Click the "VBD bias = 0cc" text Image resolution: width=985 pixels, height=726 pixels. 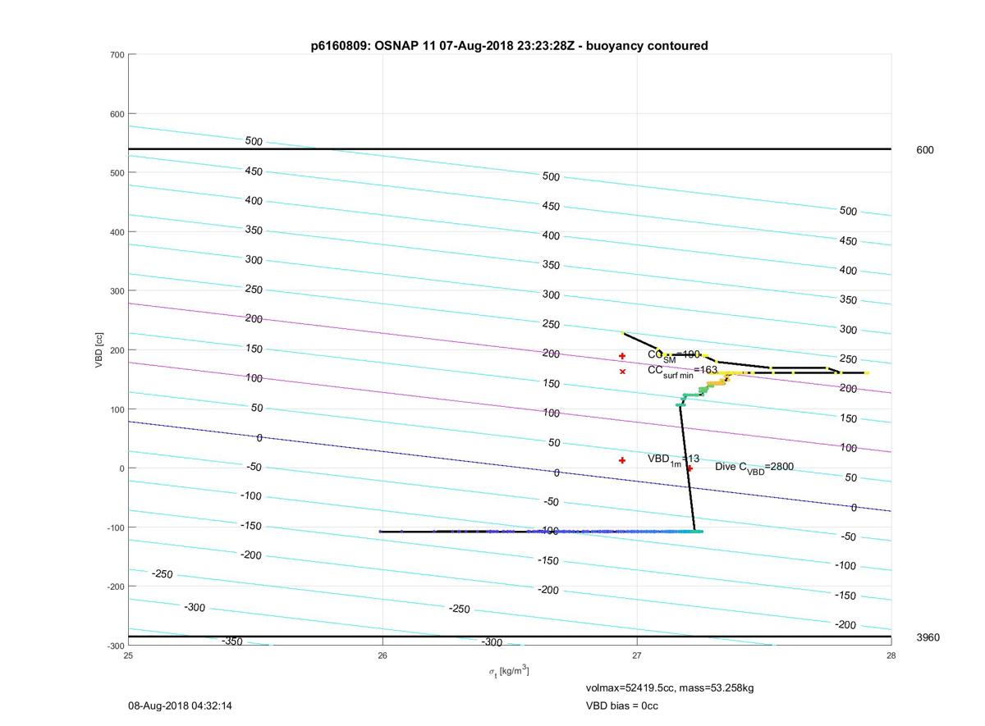coord(621,705)
